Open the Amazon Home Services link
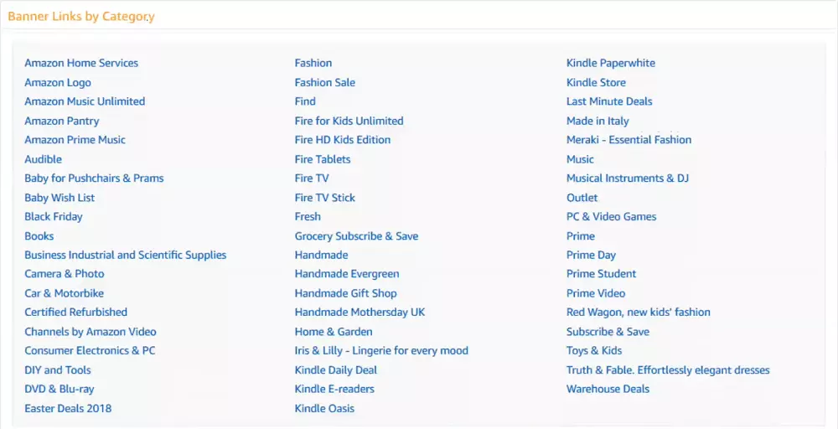Image resolution: width=838 pixels, height=429 pixels. pos(81,63)
